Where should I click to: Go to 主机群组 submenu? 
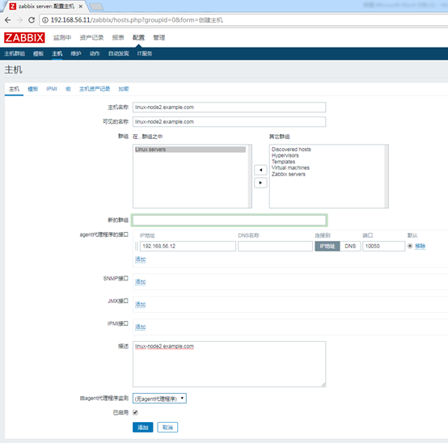[15, 53]
